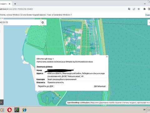Click the translate page icon
The image size is (150, 113).
pos(129,9)
